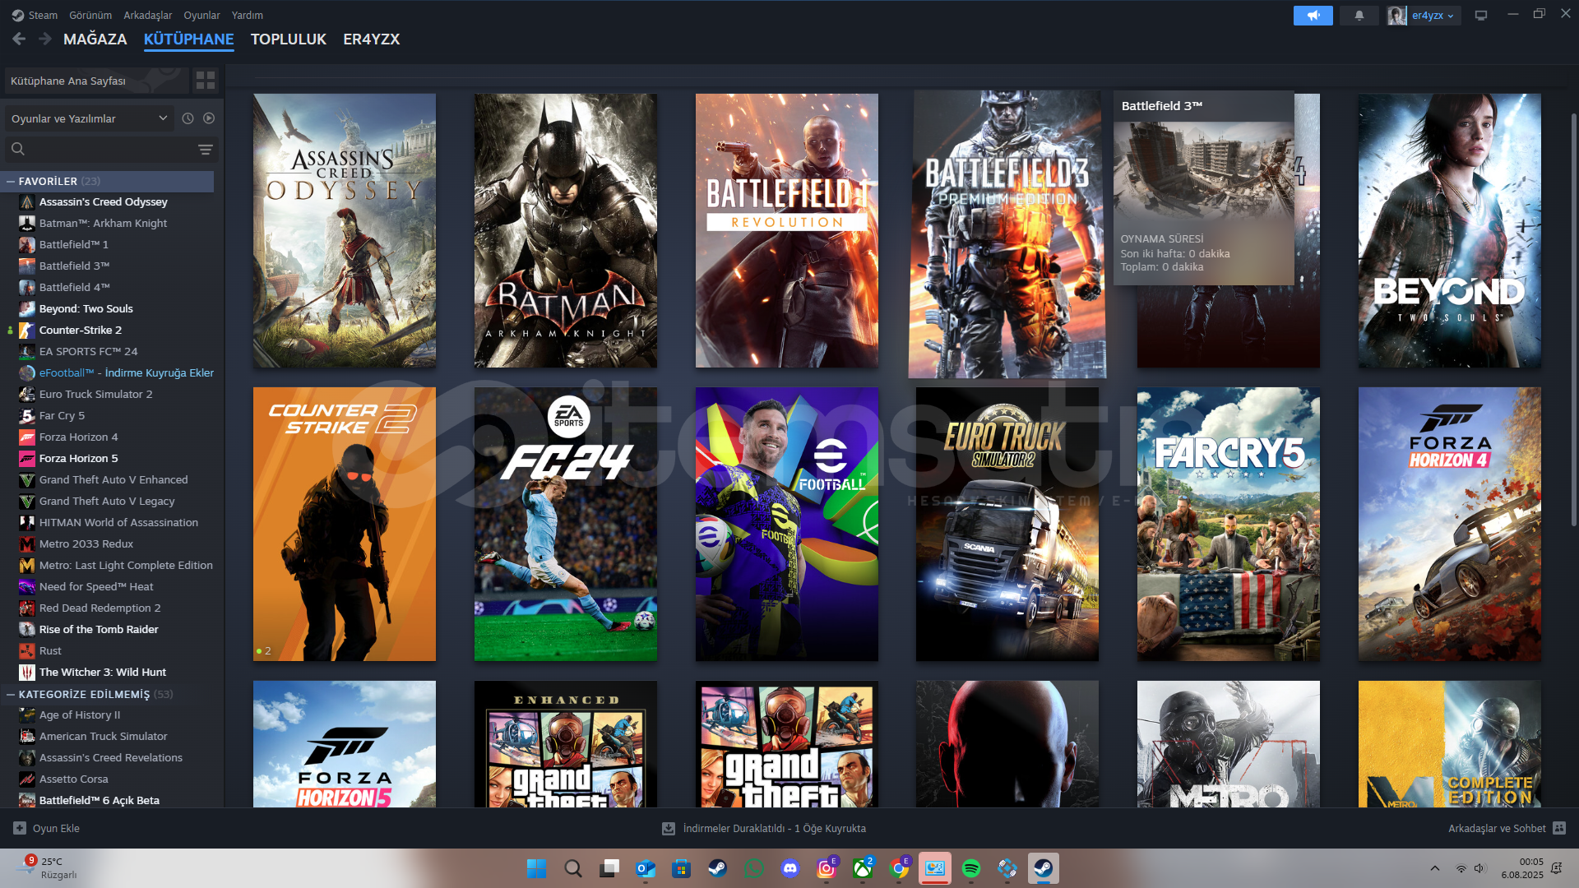Open Counter-Strike 2 cover art
This screenshot has width=1579, height=888.
click(345, 524)
